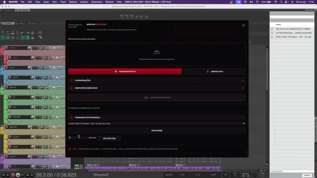This screenshot has height=178, width=317.
Task: Solo the BASS track
Action: click(x=40, y=78)
